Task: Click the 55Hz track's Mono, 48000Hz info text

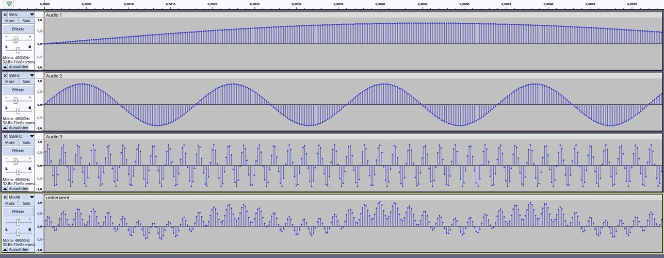Action: [16, 58]
